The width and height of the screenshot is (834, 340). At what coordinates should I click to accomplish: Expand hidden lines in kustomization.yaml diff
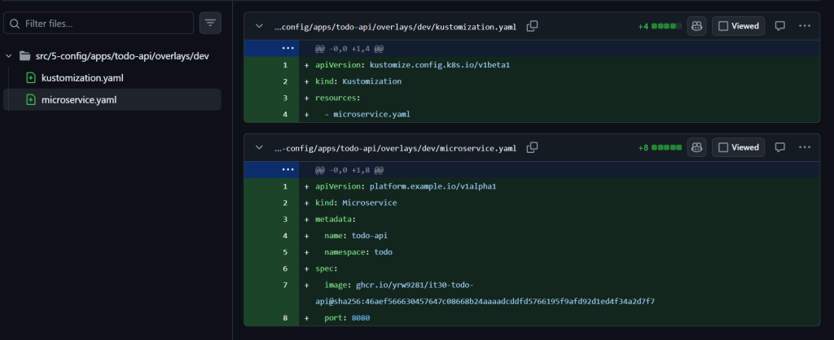pos(288,48)
